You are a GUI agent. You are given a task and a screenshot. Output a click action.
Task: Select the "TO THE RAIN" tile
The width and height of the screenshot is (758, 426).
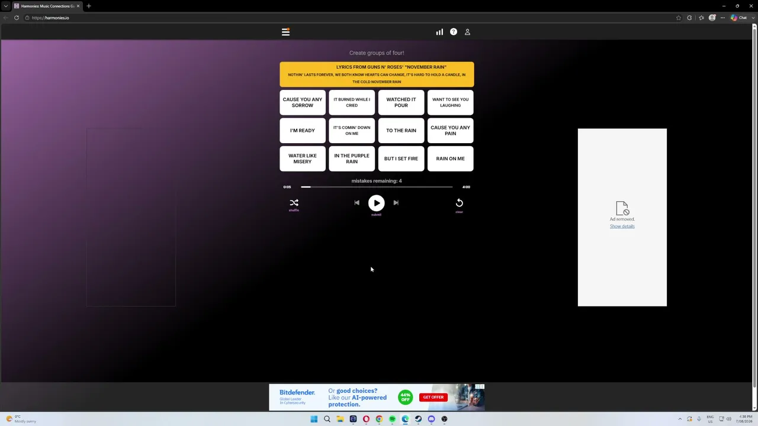click(401, 130)
